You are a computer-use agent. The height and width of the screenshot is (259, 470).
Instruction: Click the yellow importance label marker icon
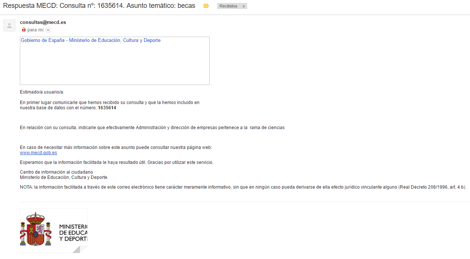coord(206,6)
